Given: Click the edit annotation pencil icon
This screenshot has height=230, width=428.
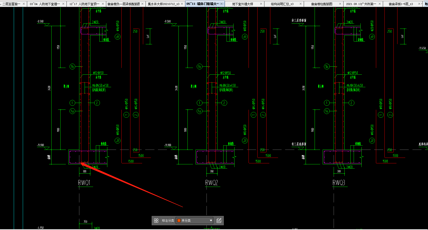Looking at the screenshot, I should 219,220.
